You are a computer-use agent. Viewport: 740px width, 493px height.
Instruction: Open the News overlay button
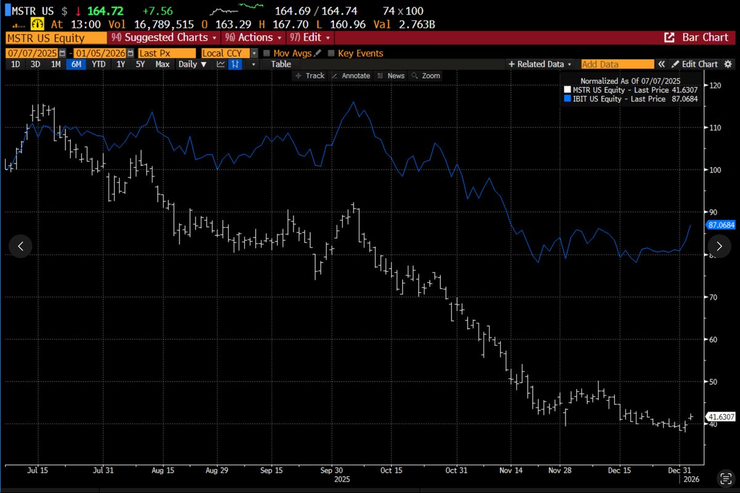coord(391,75)
